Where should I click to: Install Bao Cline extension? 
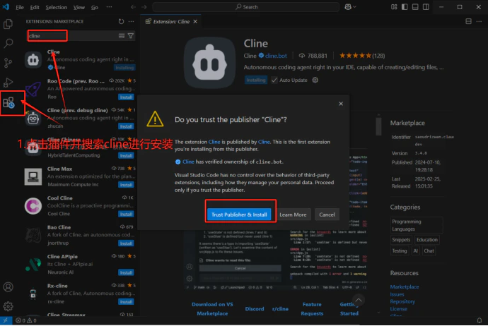(126, 243)
